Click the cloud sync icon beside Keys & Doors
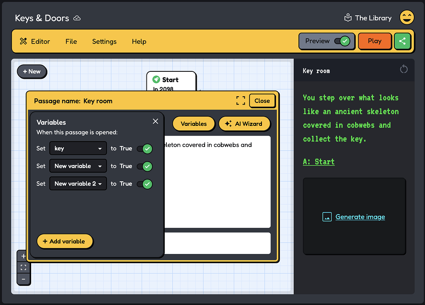This screenshot has width=425, height=305. [76, 18]
